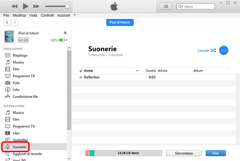240x161 pixels.
Task: Toggle the checkmark column header
Action: [81, 71]
